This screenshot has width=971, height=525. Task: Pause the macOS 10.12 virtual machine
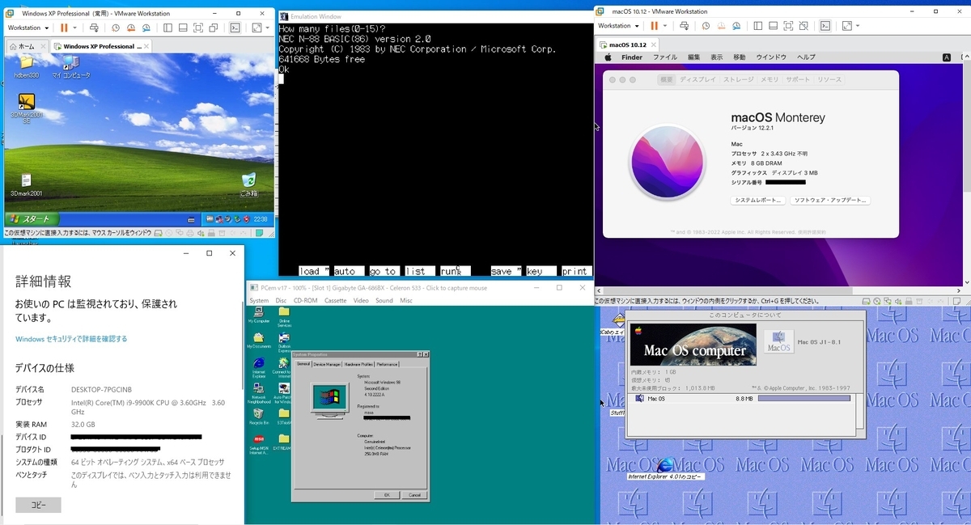[653, 25]
